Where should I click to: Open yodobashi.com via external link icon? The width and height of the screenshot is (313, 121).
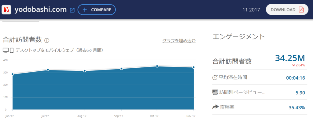point(72,10)
